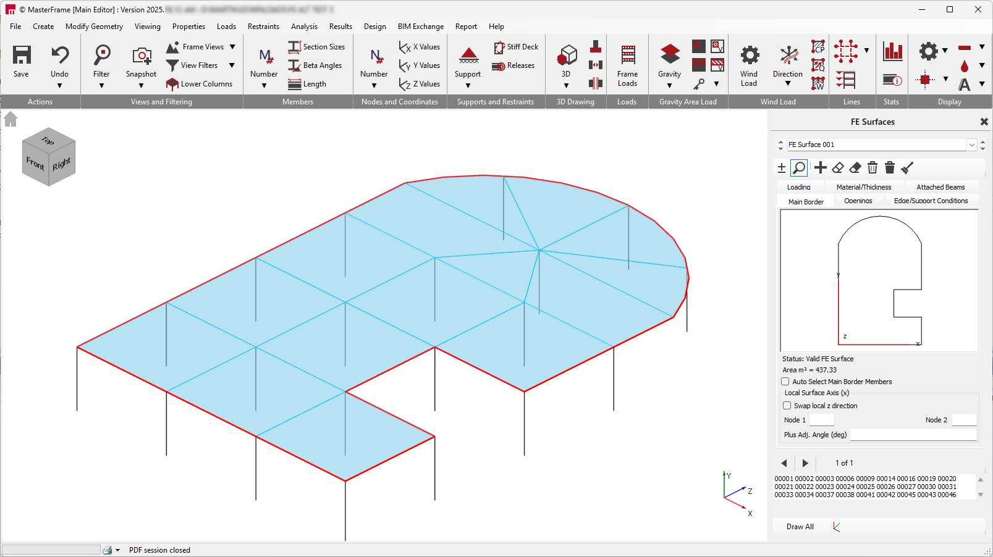Click the Top face of view cube
Viewport: 993px width, 557px height.
click(48, 140)
